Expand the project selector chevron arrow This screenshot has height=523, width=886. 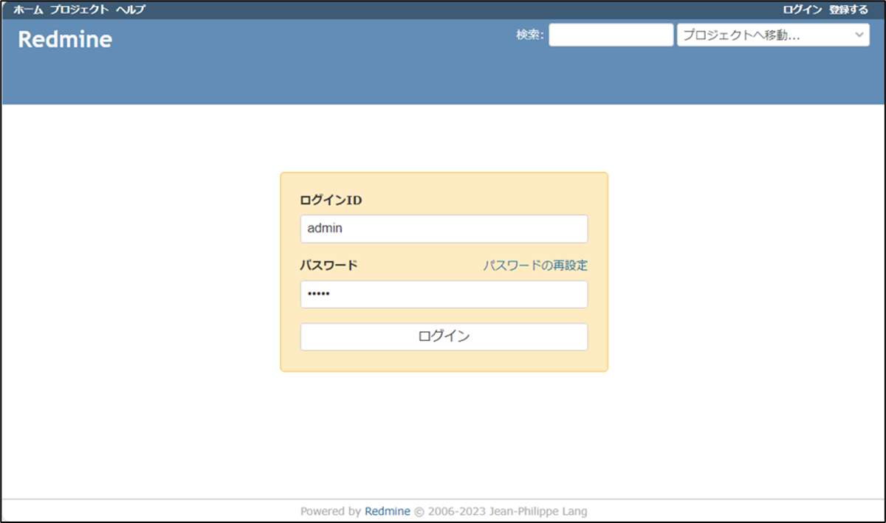tap(859, 34)
